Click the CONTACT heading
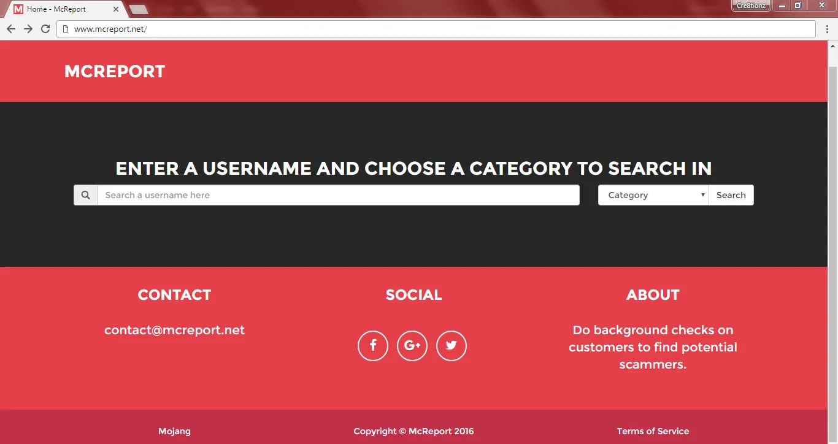Image resolution: width=838 pixels, height=444 pixels. (x=175, y=295)
